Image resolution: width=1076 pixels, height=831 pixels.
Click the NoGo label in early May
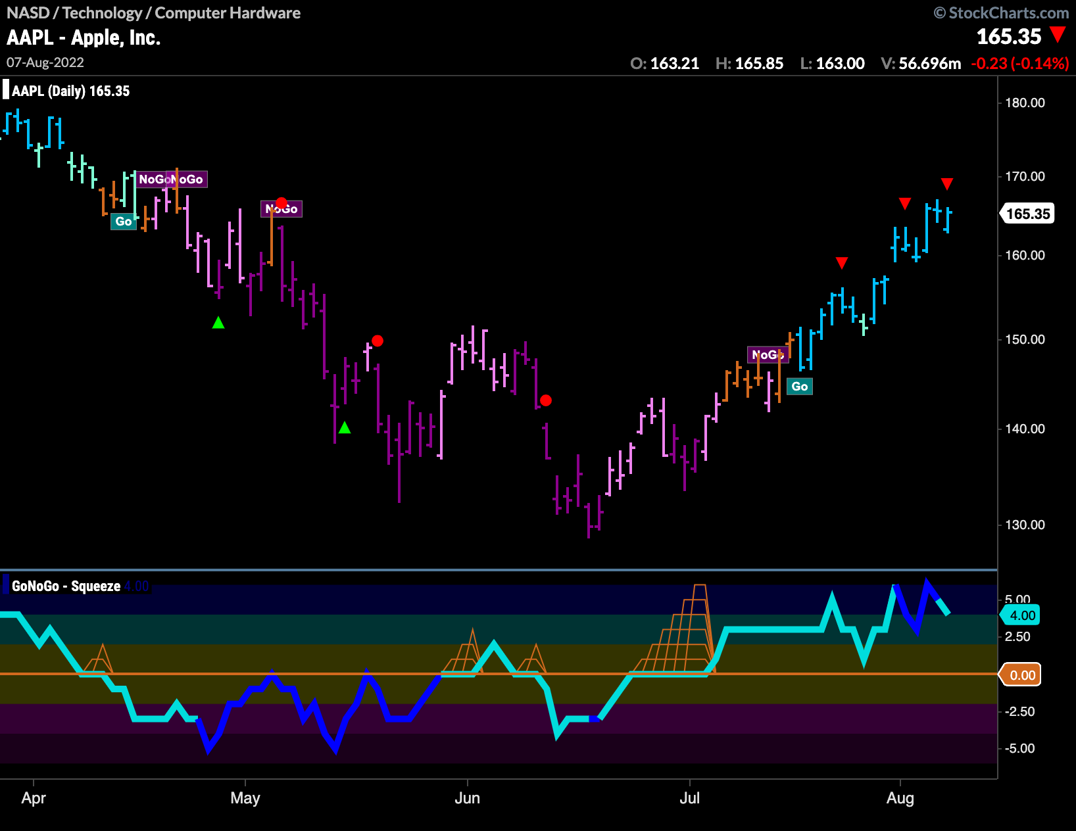pos(281,209)
